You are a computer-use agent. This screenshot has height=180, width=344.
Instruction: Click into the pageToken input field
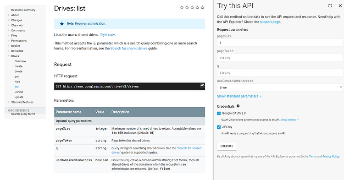[280, 58]
